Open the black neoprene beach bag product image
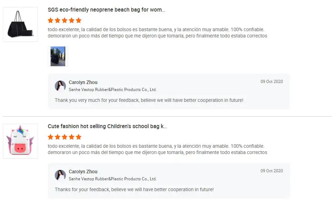Screen dimensions: 332x202 [x=20, y=24]
